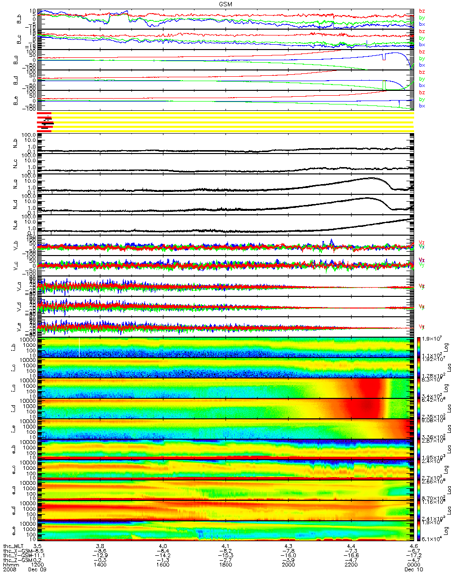The height and width of the screenshot is (583, 451).
Task: Select the 2200 time tick label
Action: point(351,564)
